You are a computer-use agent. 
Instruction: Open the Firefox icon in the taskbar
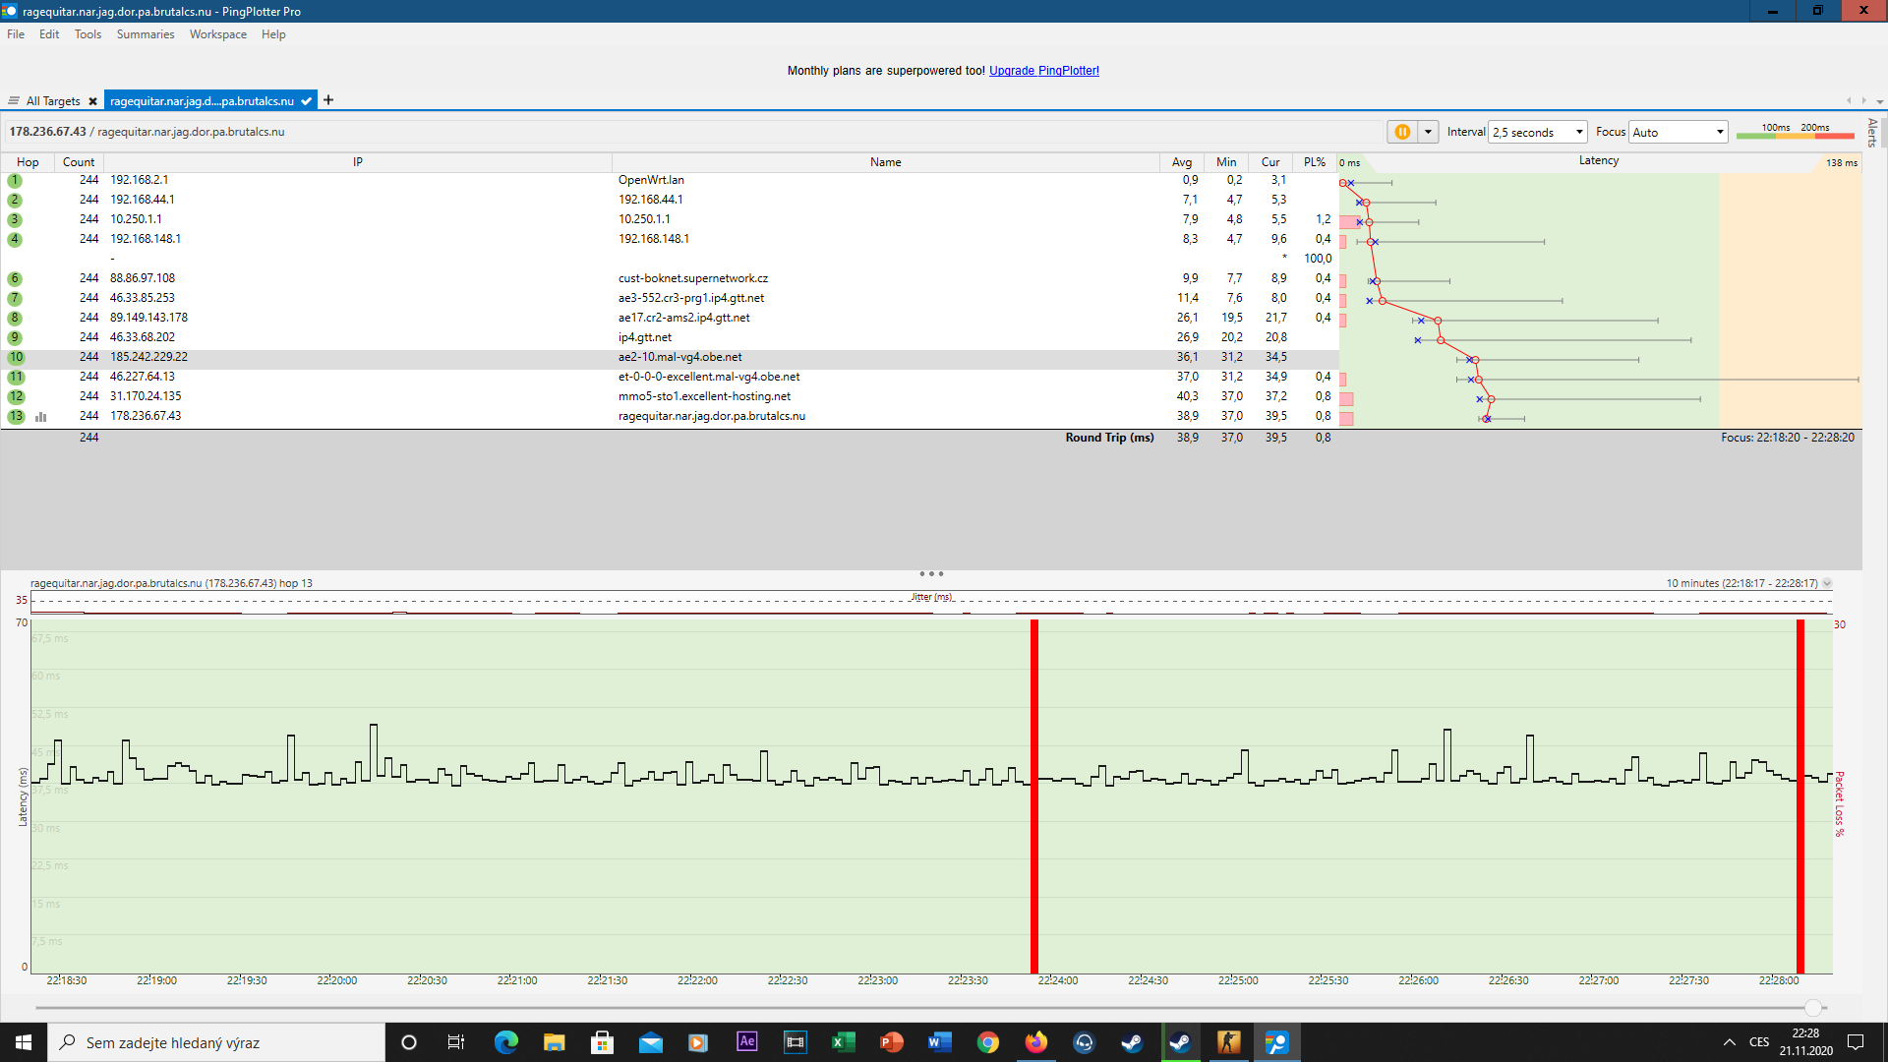click(x=1035, y=1042)
